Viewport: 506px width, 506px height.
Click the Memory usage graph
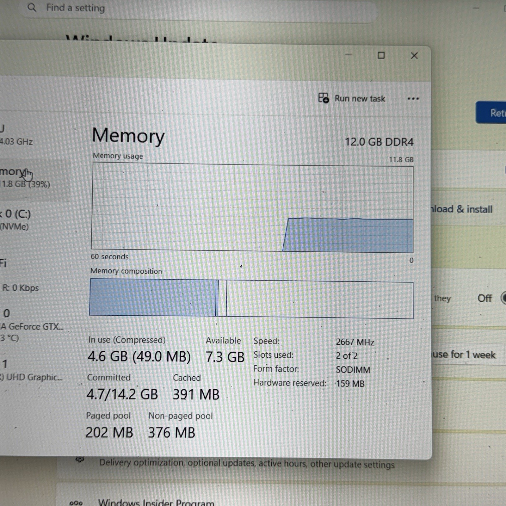pyautogui.click(x=252, y=207)
